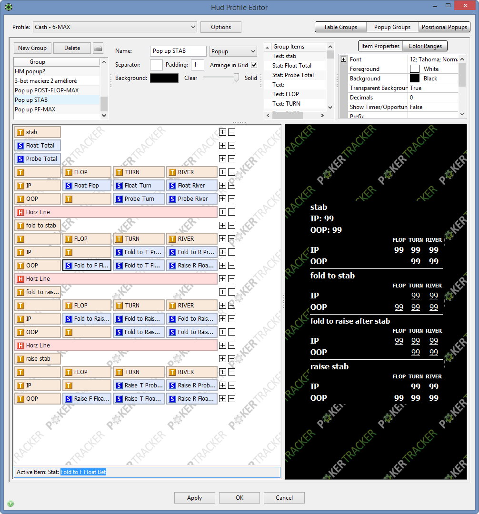This screenshot has width=479, height=514.
Task: Click the properties panel scroll down arrow
Action: [462, 114]
